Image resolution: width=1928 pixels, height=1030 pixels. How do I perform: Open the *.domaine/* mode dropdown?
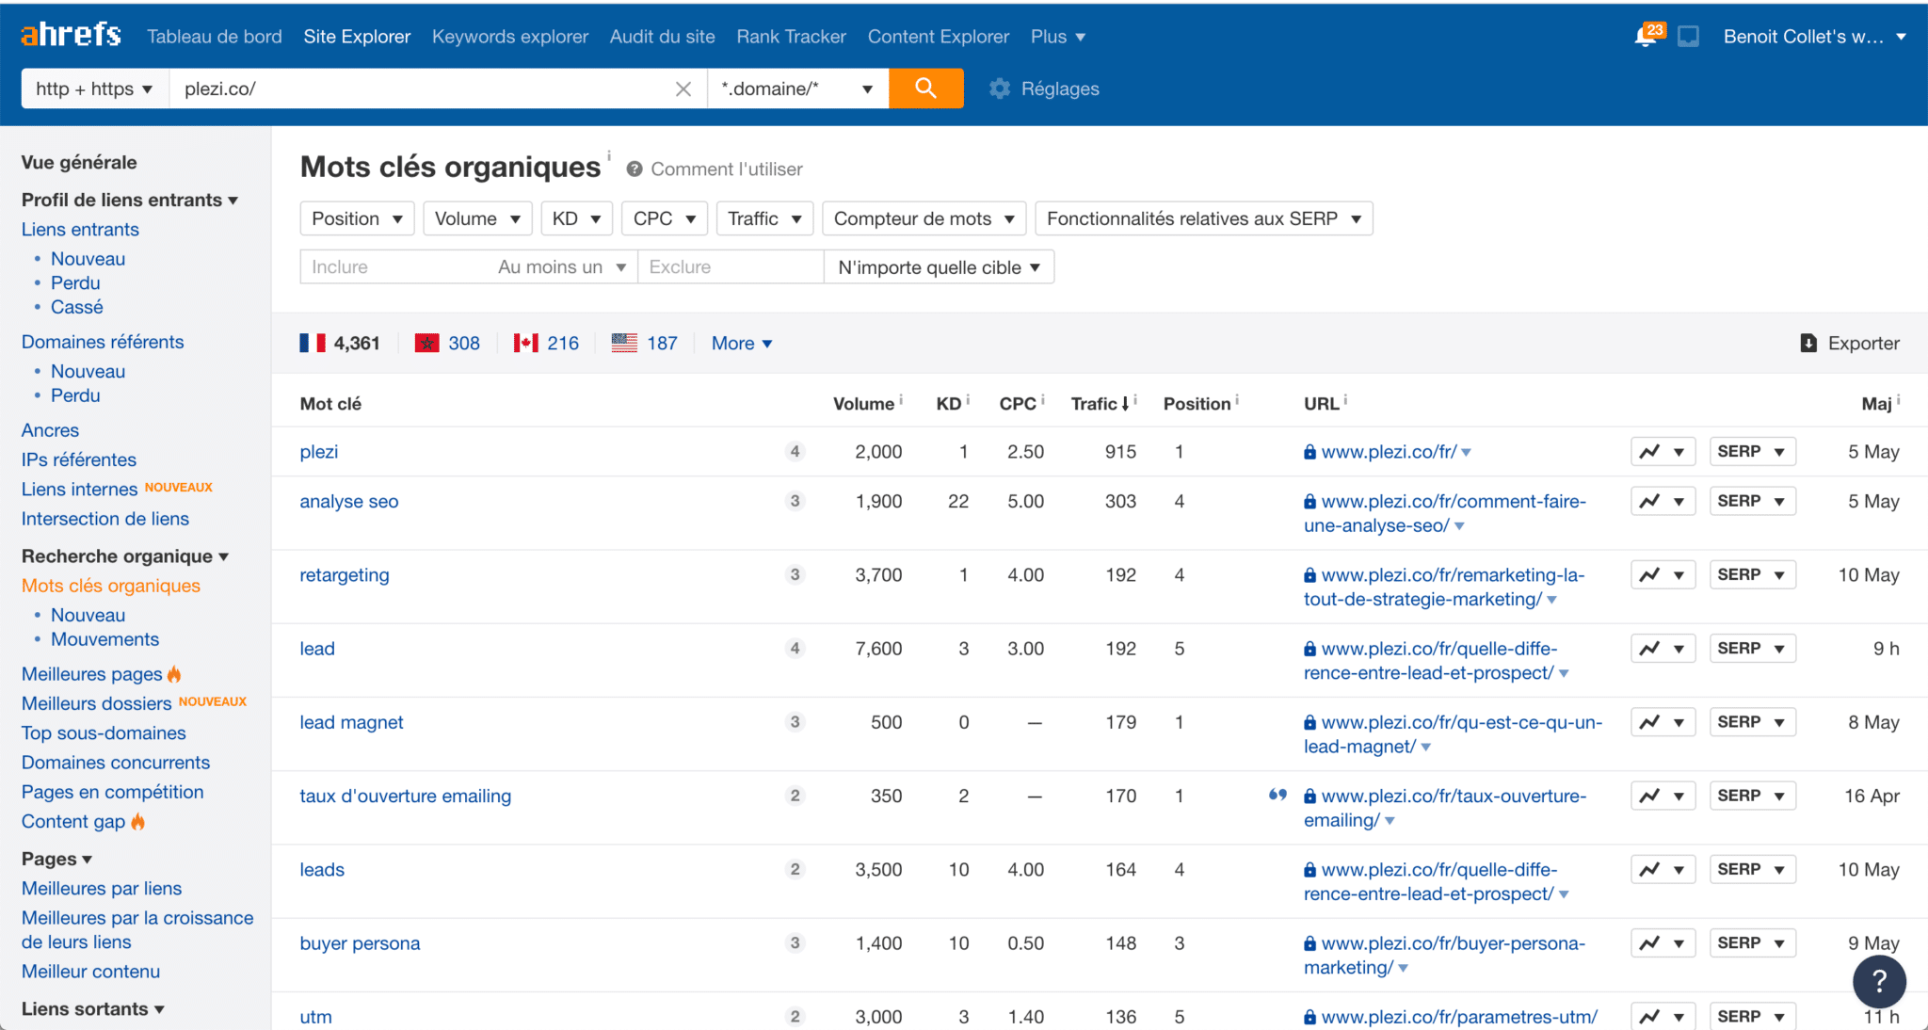pyautogui.click(x=797, y=89)
